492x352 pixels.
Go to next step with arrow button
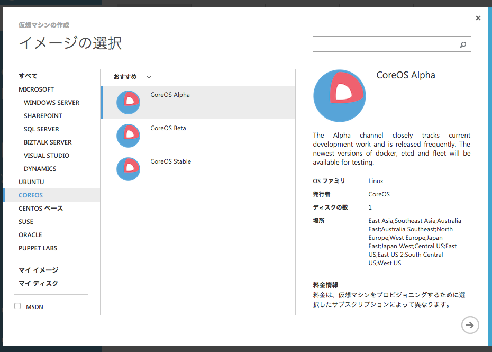470,325
